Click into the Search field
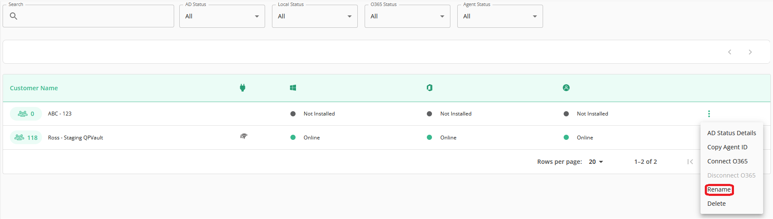Image resolution: width=773 pixels, height=219 pixels. click(x=88, y=16)
